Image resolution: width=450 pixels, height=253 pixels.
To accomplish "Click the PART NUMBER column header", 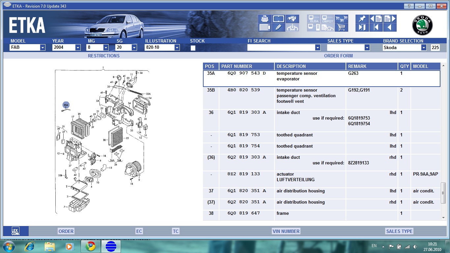I will point(247,66).
